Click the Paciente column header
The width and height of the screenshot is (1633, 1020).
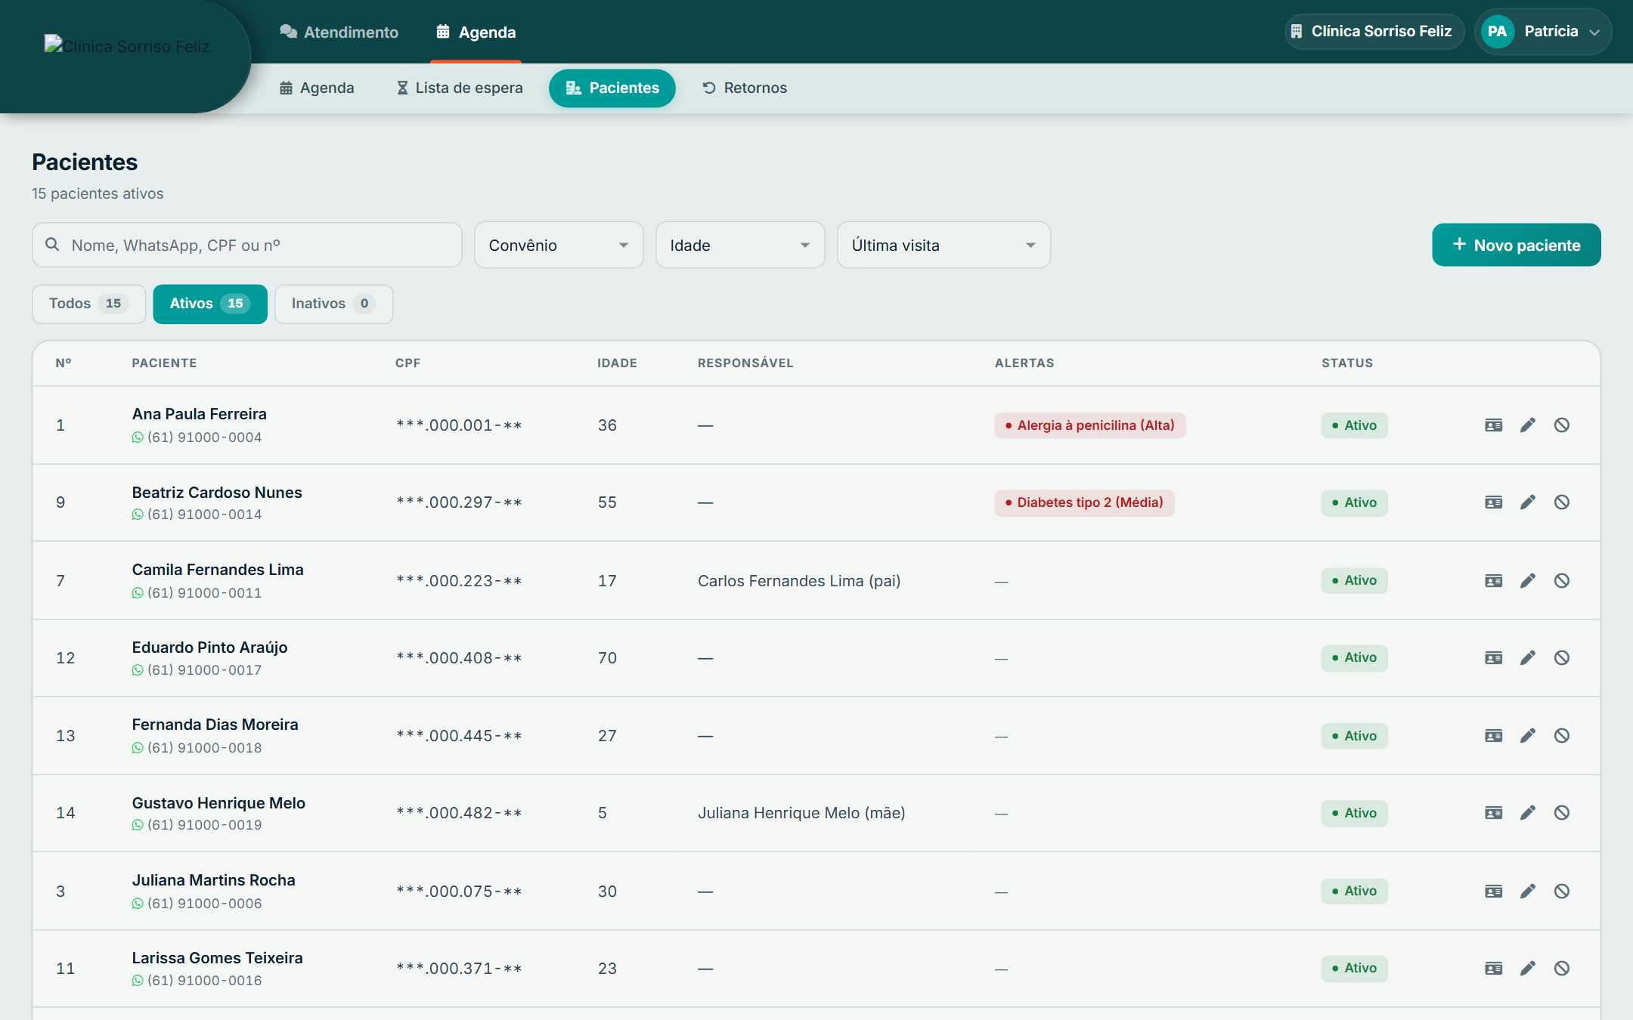[164, 363]
